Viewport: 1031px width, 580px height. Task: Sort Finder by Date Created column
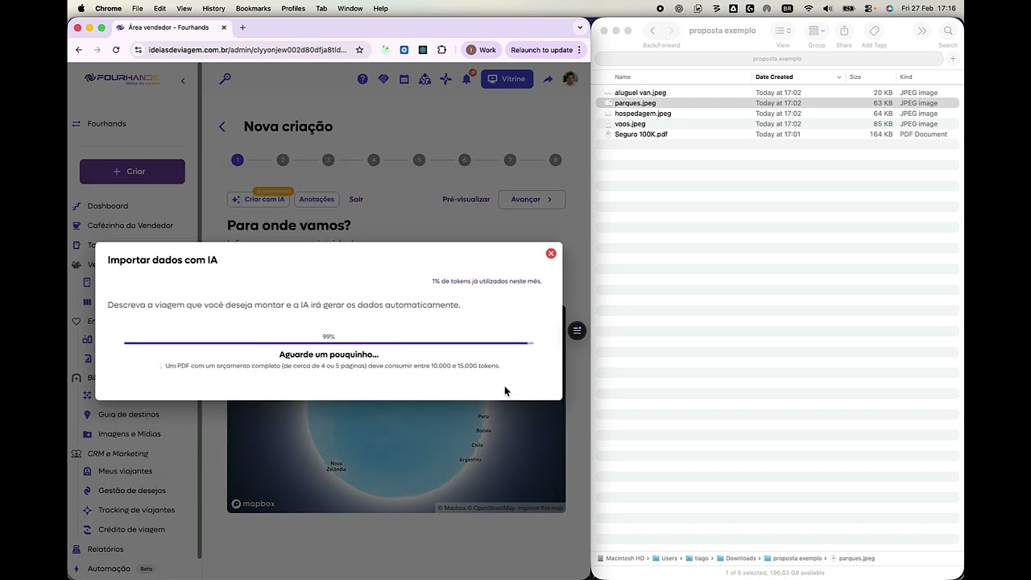(x=797, y=77)
